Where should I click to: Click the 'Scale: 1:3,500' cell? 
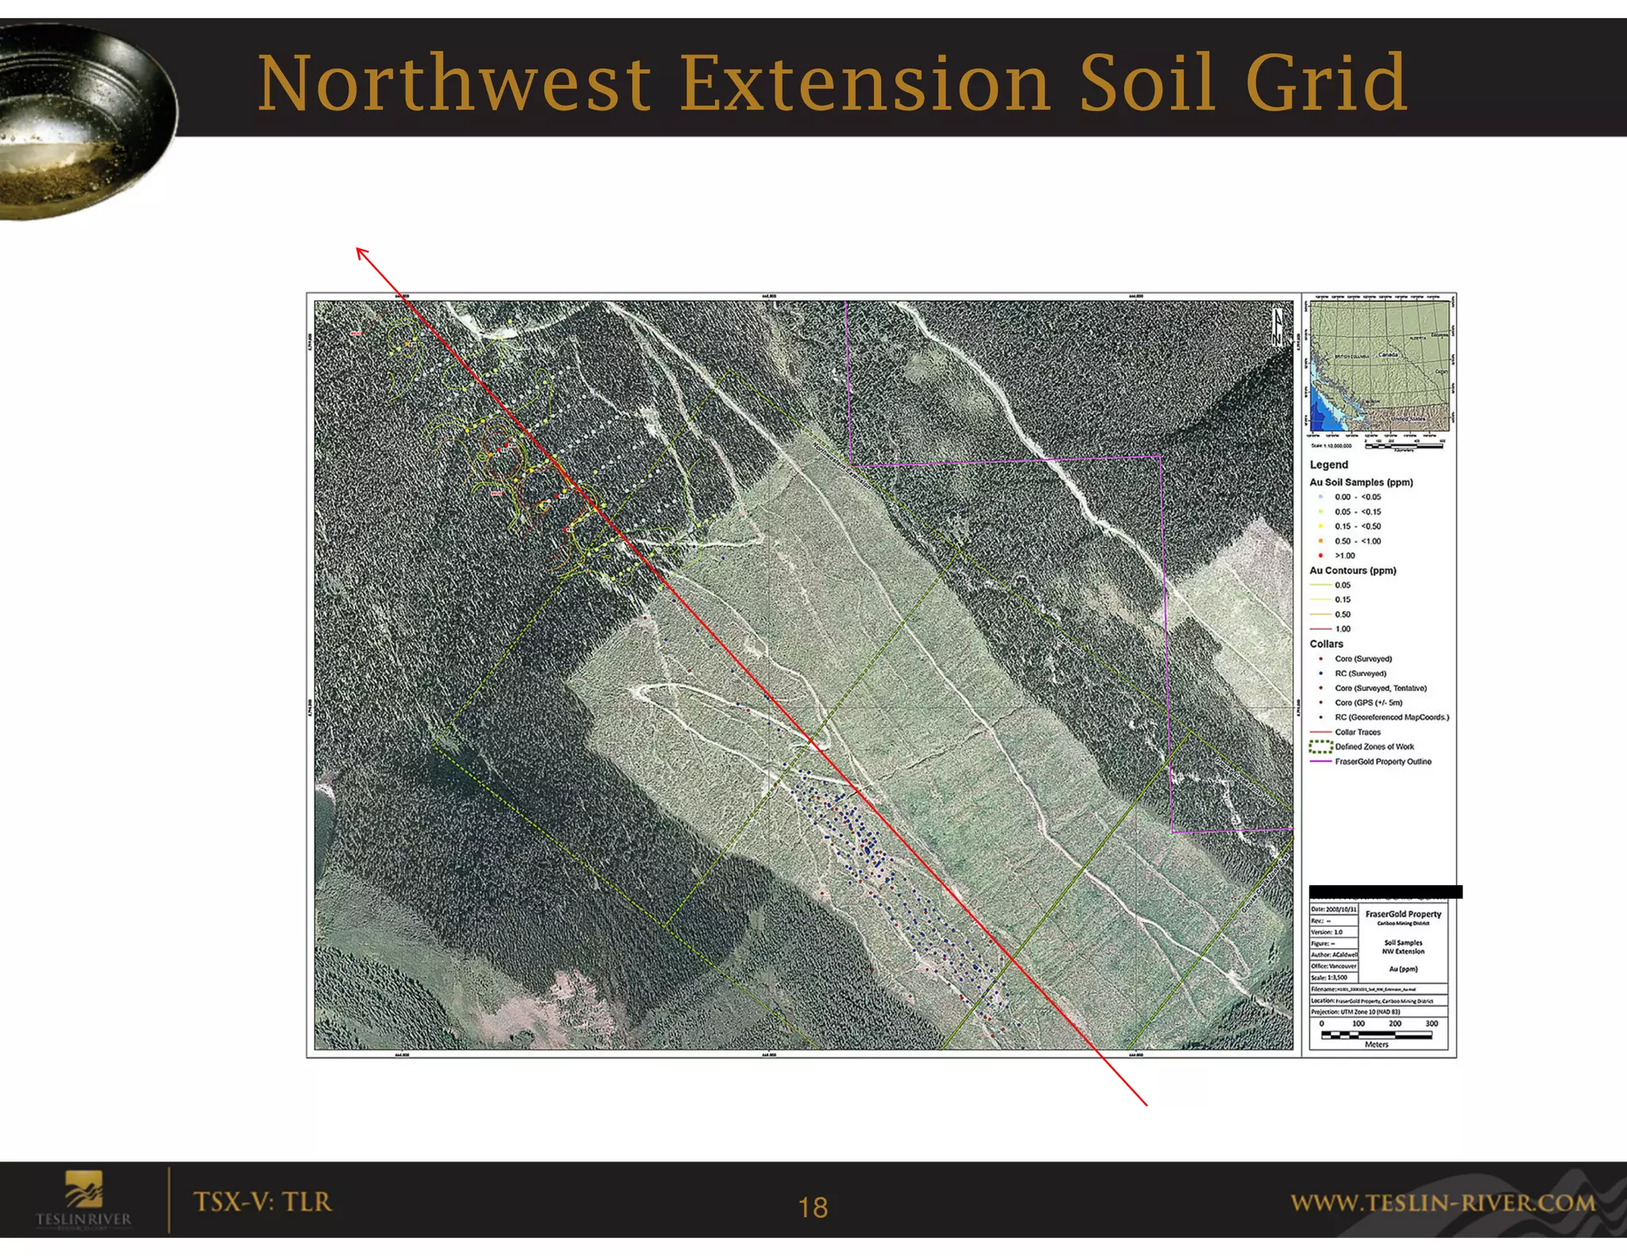point(1334,978)
